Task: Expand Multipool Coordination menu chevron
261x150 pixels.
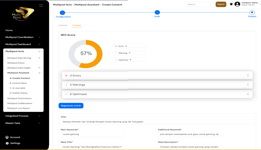Action: tap(39, 37)
